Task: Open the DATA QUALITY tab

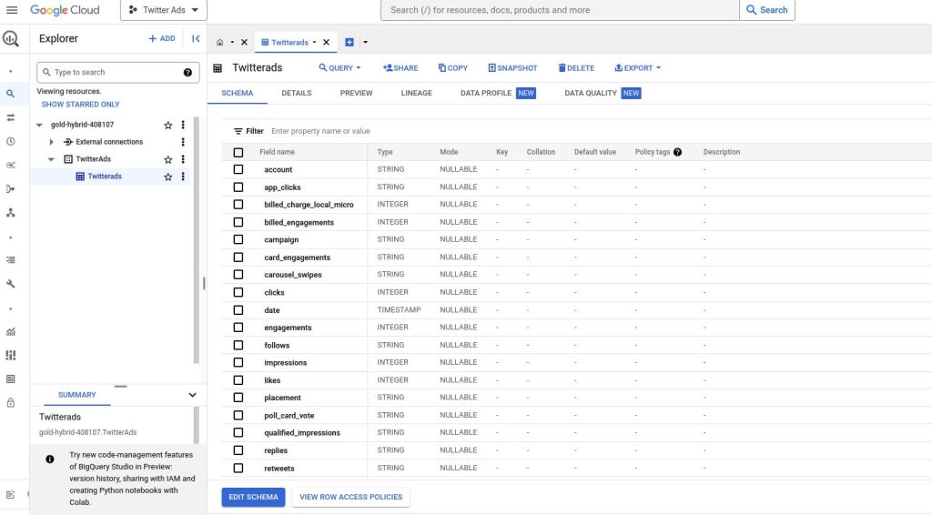Action: pyautogui.click(x=603, y=93)
